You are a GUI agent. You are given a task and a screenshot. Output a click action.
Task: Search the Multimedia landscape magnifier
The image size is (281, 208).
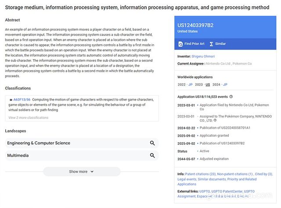pyautogui.click(x=152, y=155)
